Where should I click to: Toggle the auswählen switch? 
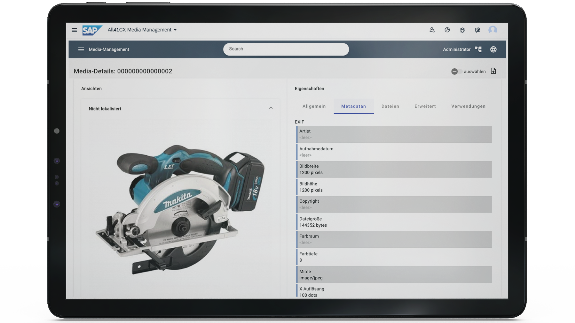point(456,71)
